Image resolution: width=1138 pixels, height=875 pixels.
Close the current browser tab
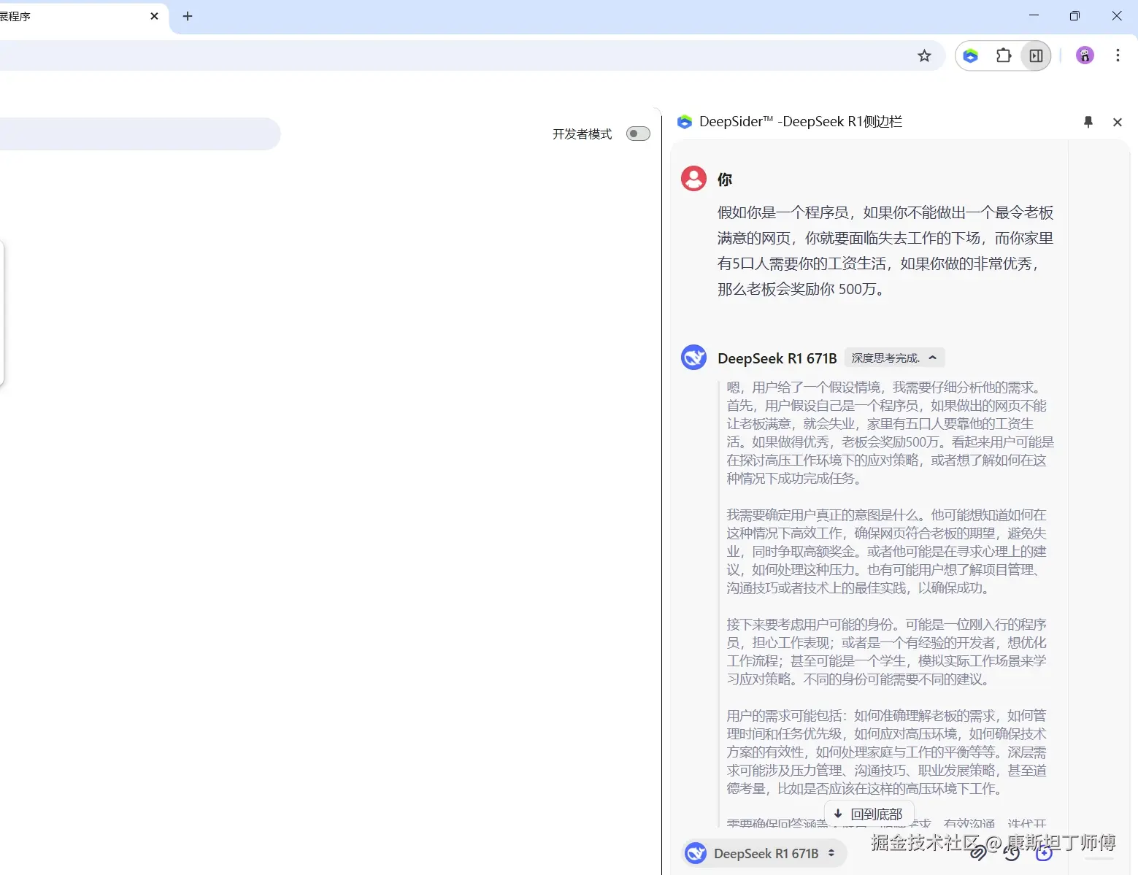pos(154,16)
